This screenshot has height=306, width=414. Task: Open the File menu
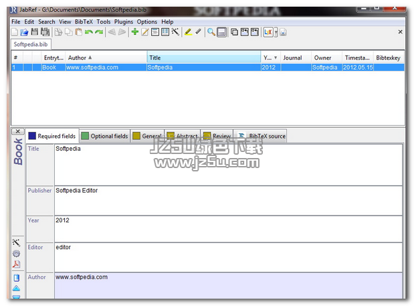click(16, 21)
